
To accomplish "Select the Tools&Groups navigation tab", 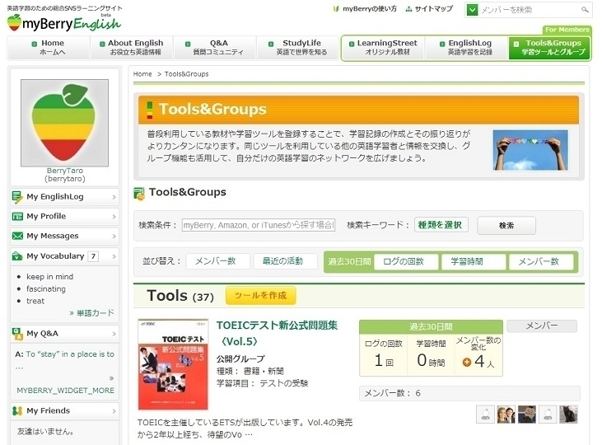I will tap(549, 48).
